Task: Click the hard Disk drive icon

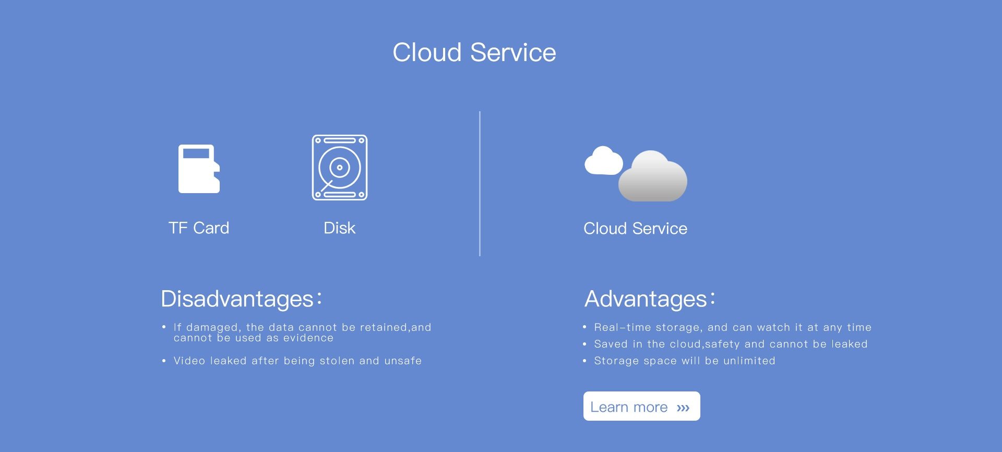Action: click(x=340, y=168)
